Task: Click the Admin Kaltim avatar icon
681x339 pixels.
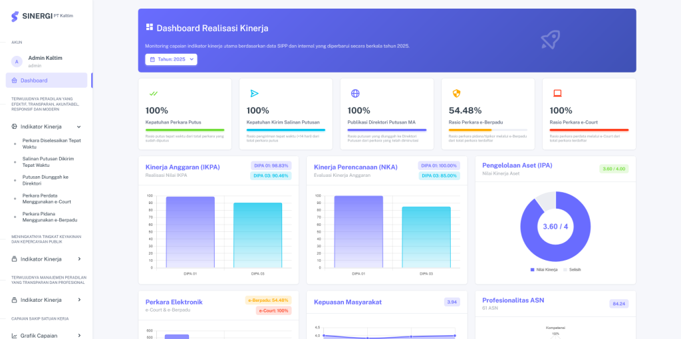Action: coord(17,62)
